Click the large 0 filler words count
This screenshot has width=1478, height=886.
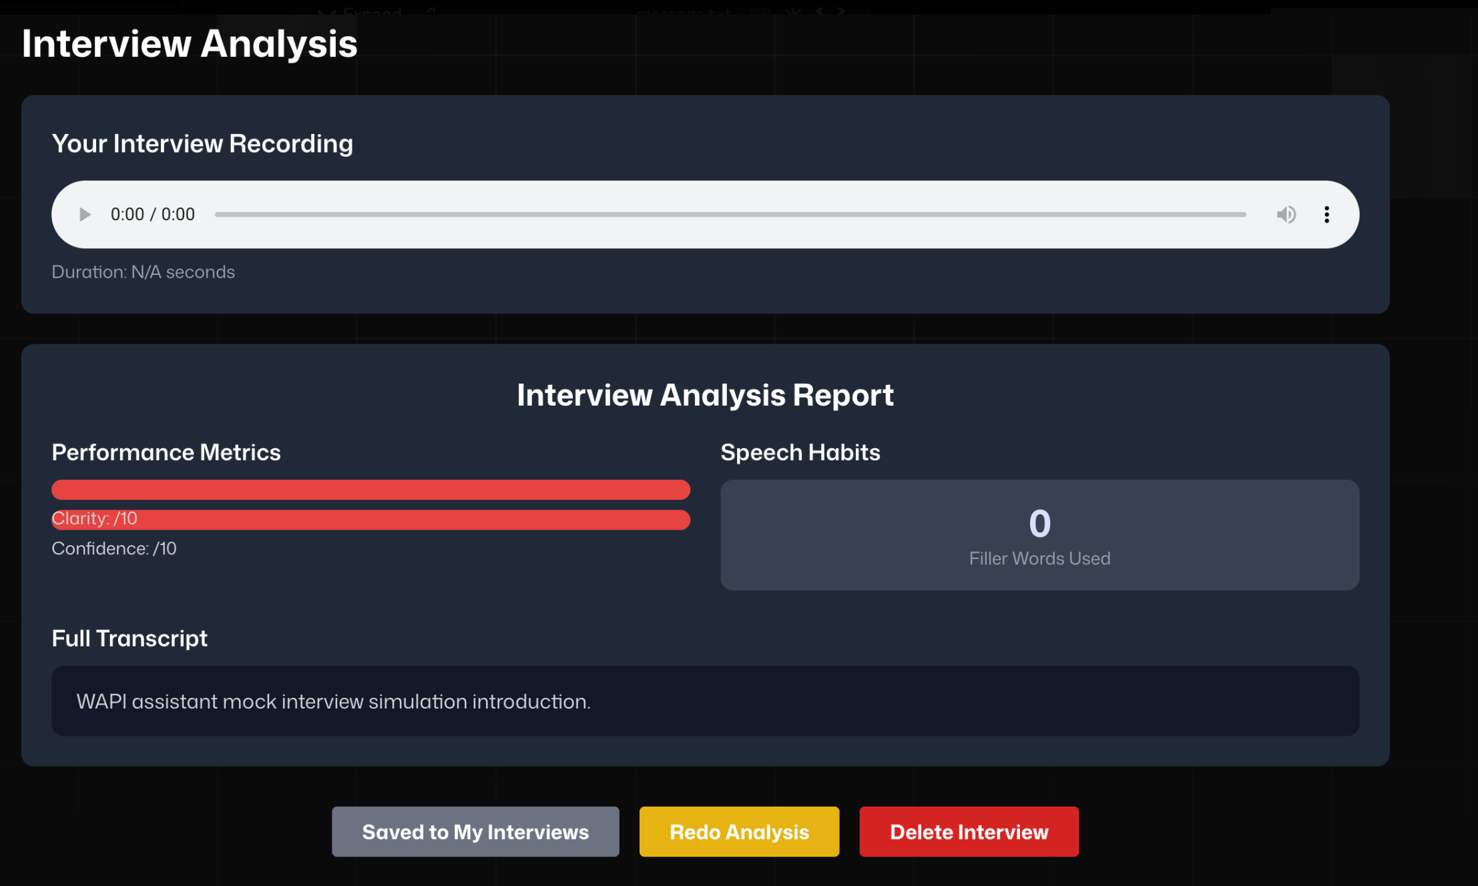[1039, 524]
